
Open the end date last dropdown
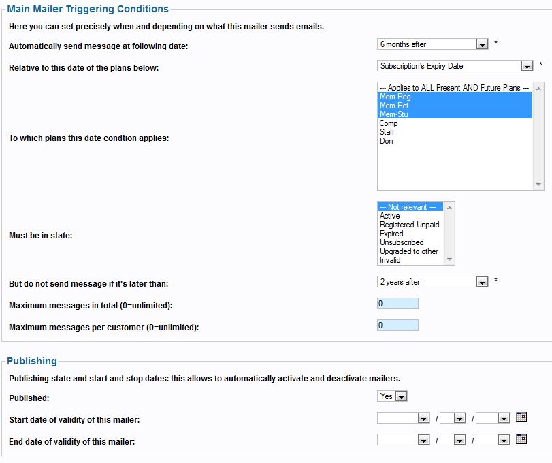pyautogui.click(x=493, y=440)
